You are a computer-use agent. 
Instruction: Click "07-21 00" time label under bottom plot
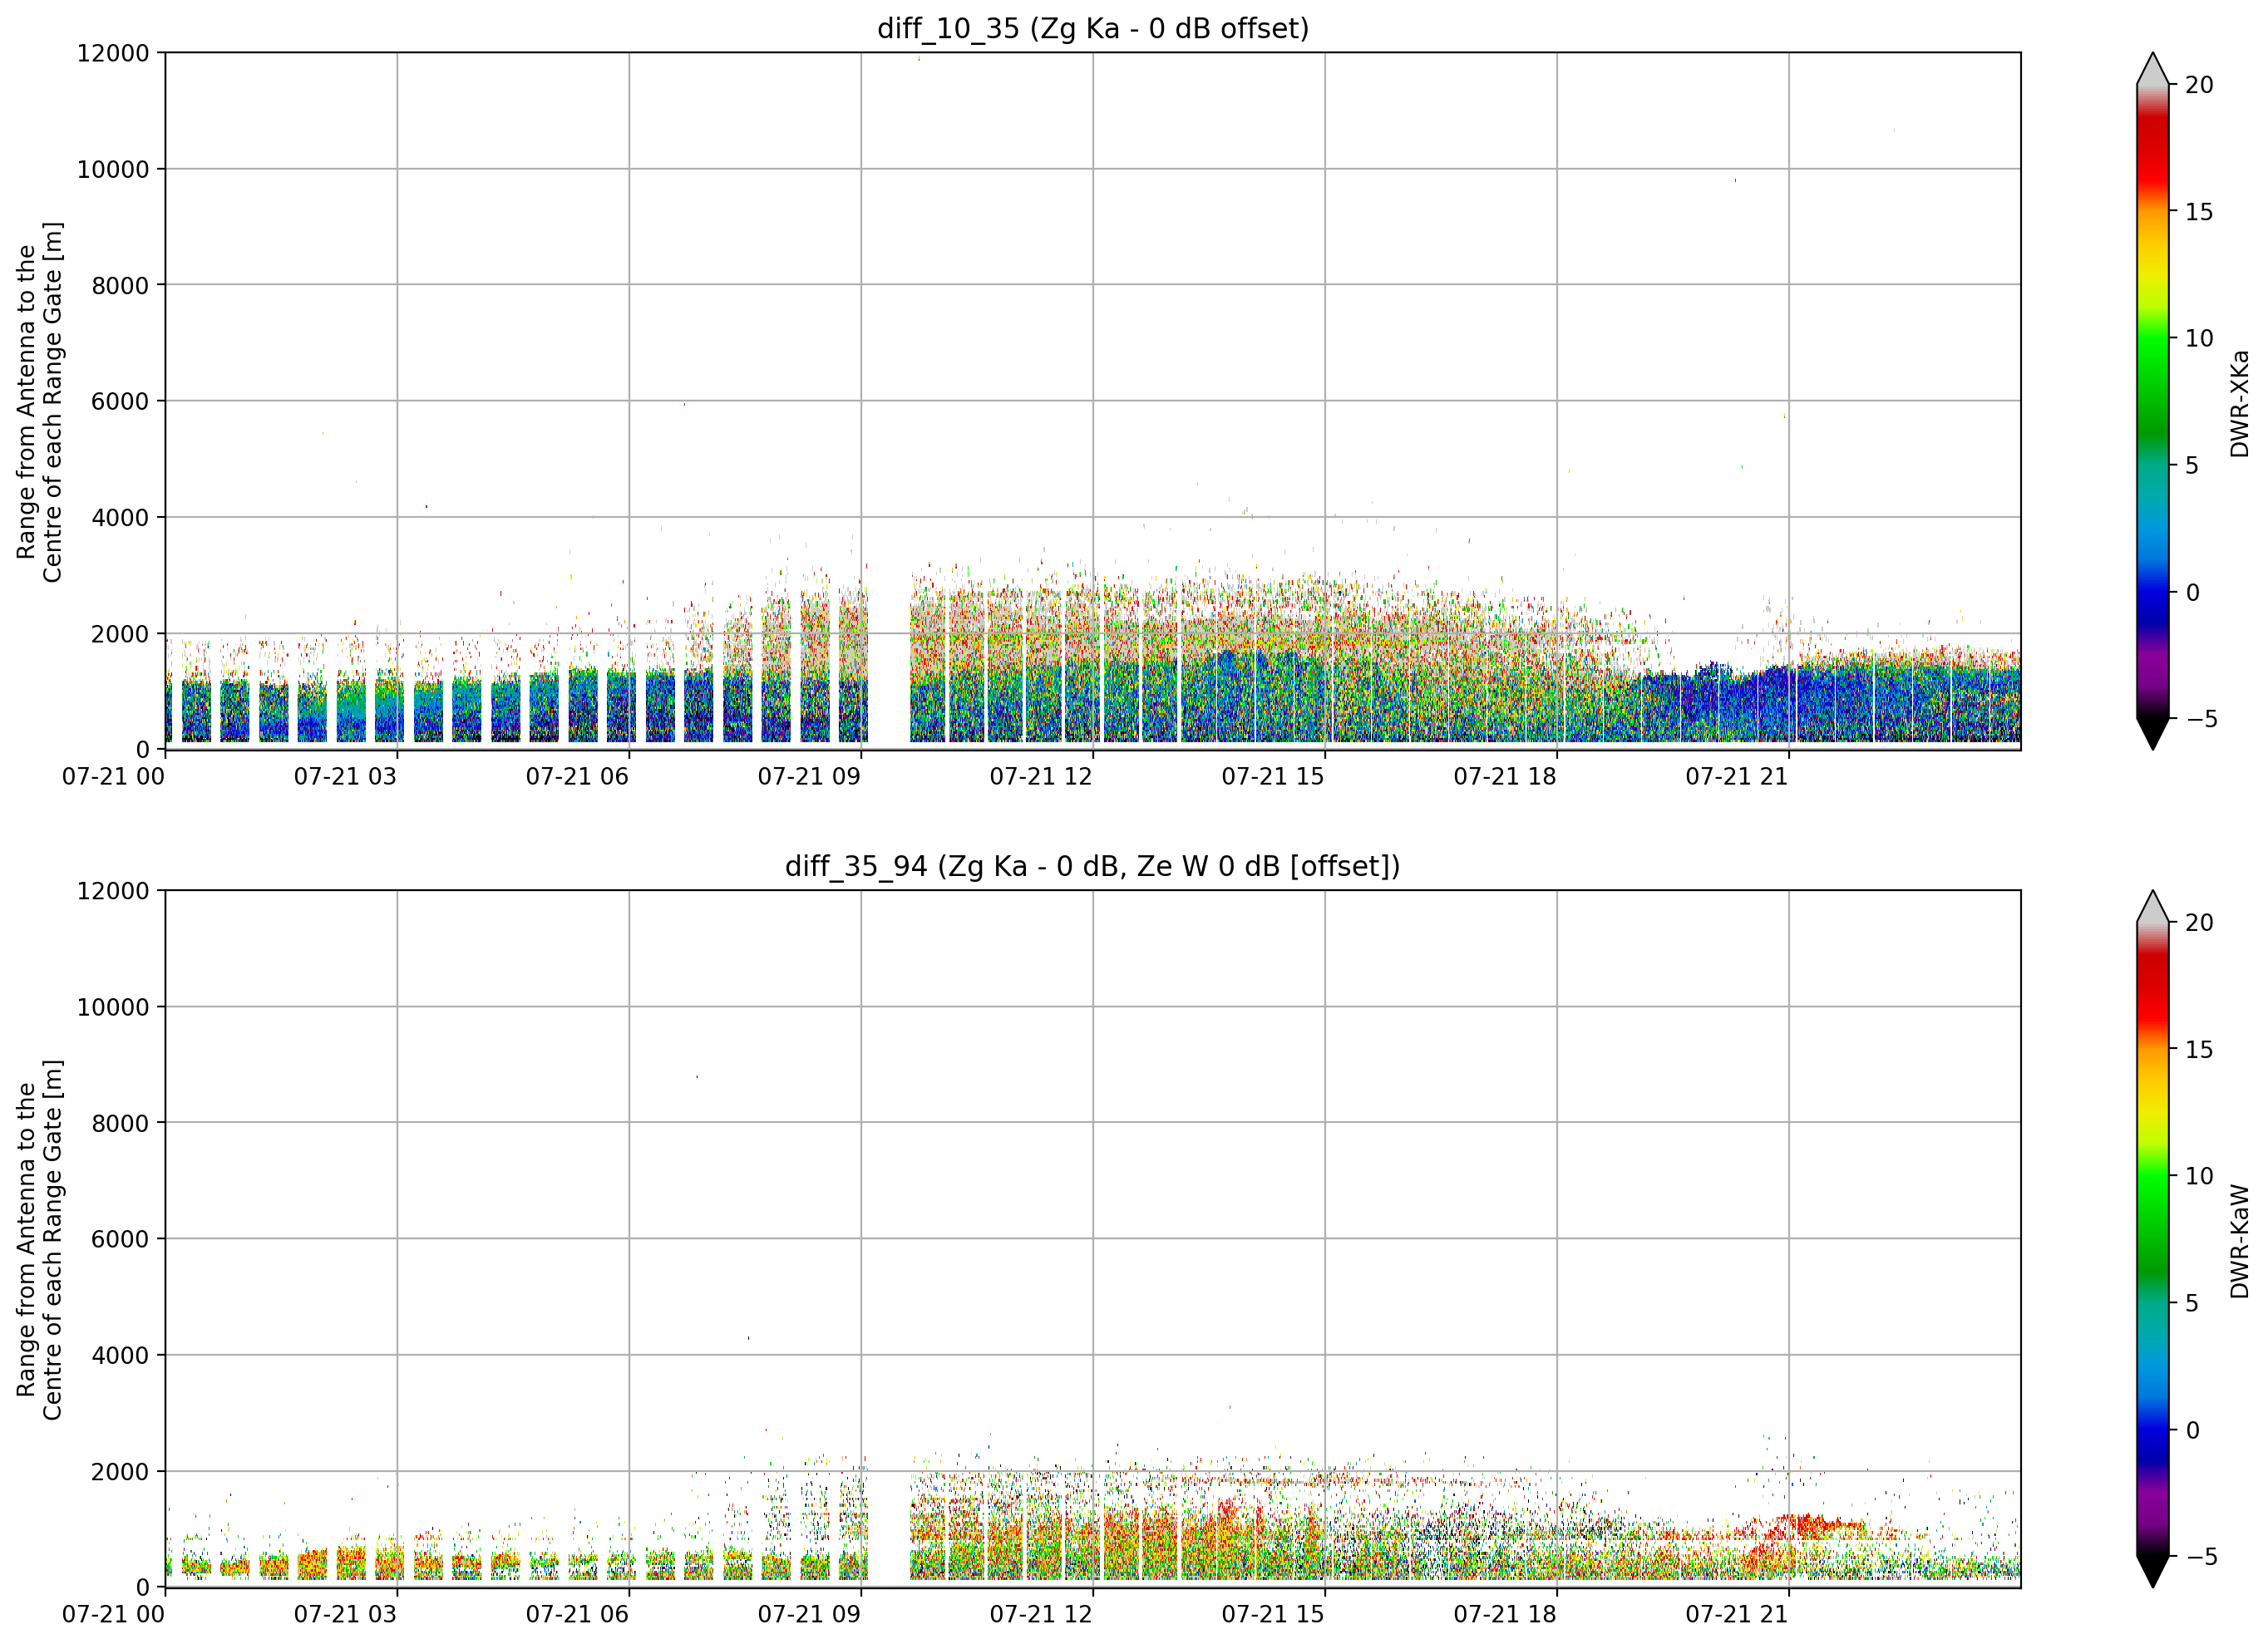coord(113,1615)
